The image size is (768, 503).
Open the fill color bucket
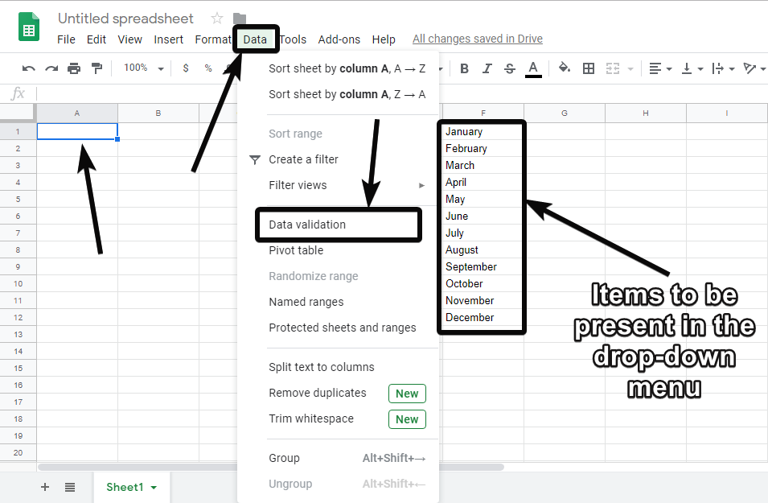pos(565,68)
